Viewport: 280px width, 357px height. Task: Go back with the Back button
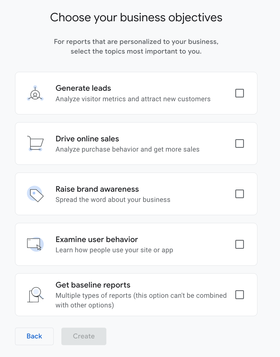tap(34, 336)
